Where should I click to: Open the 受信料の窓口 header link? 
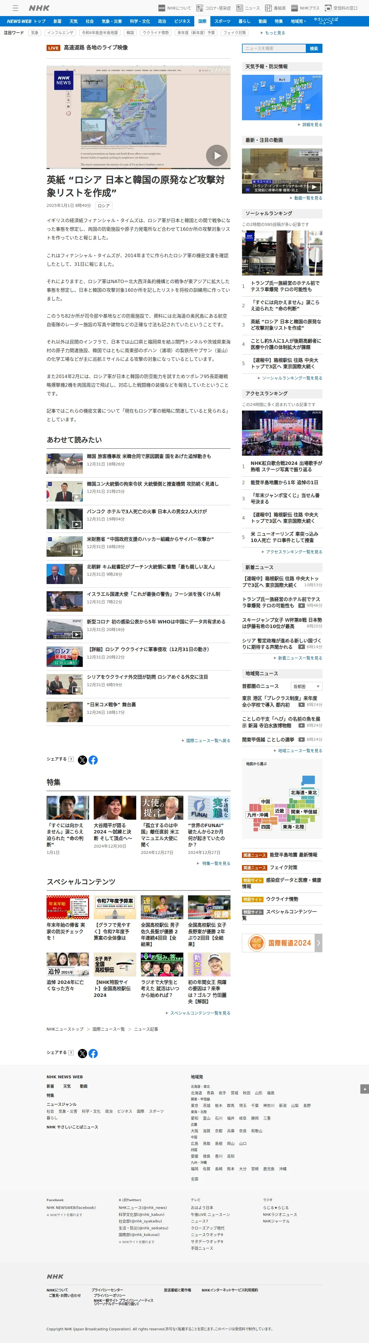coord(341,8)
